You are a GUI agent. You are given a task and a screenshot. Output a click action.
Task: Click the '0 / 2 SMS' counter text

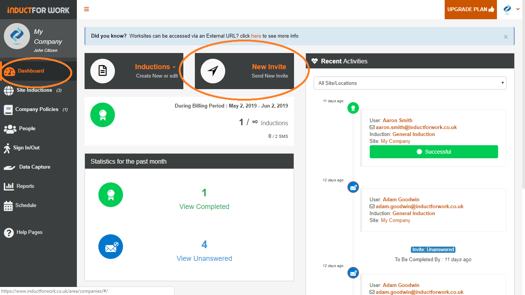pos(278,136)
